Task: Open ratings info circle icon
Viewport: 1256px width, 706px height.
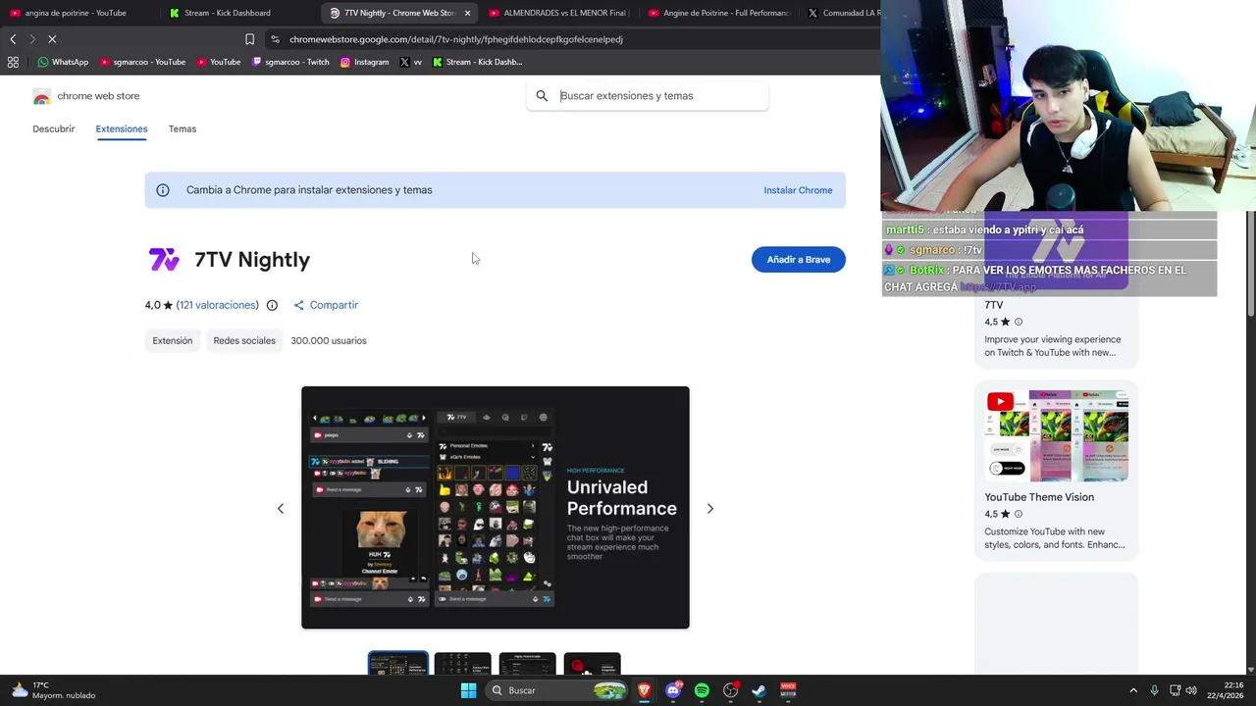Action: [x=272, y=305]
